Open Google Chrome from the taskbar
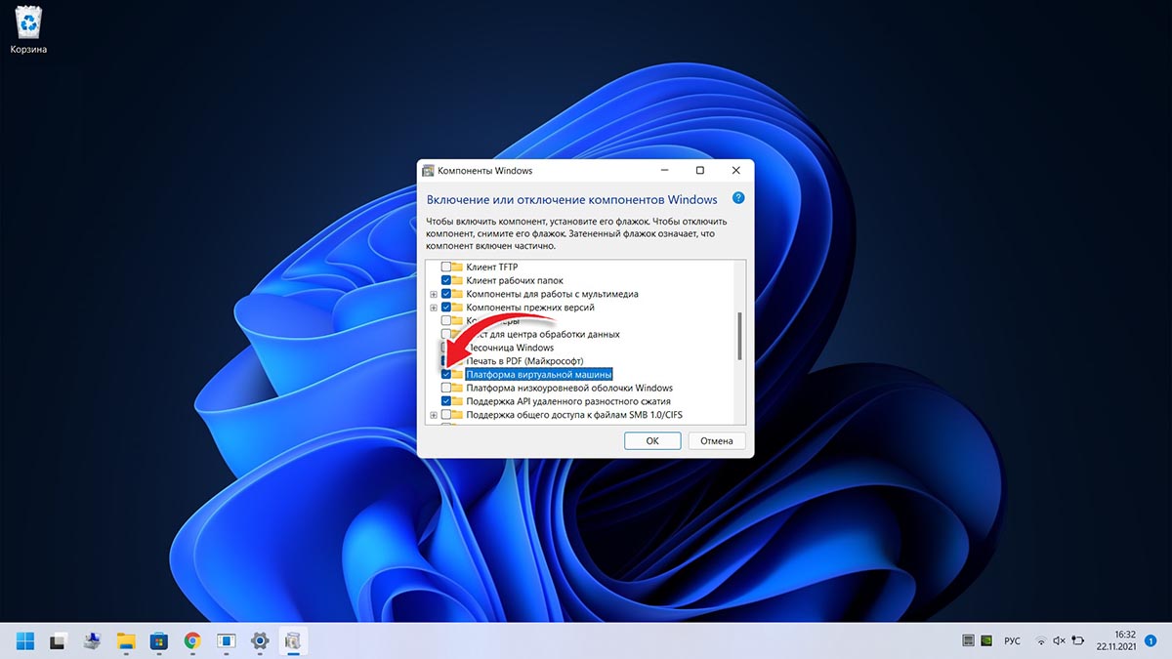This screenshot has width=1172, height=659. pyautogui.click(x=192, y=640)
